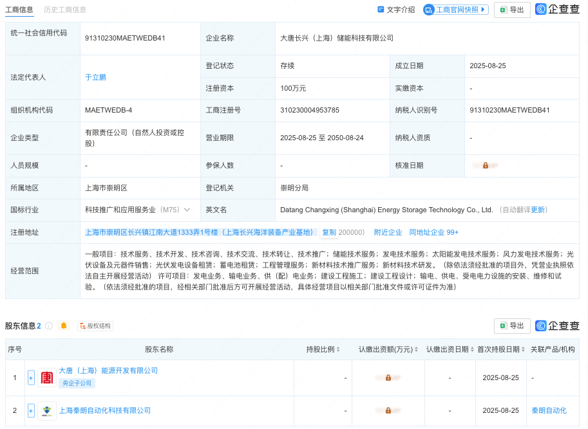Click the bell alert icon for shareholders
The height and width of the screenshot is (429, 588).
(64, 325)
